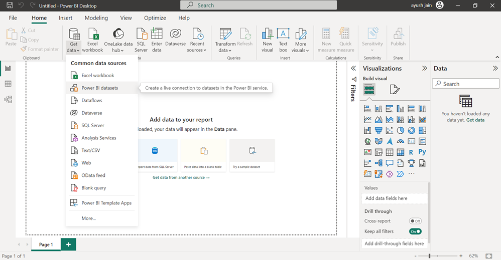501x260 pixels.
Task: Switch to Model view in left sidebar
Action: tap(8, 99)
